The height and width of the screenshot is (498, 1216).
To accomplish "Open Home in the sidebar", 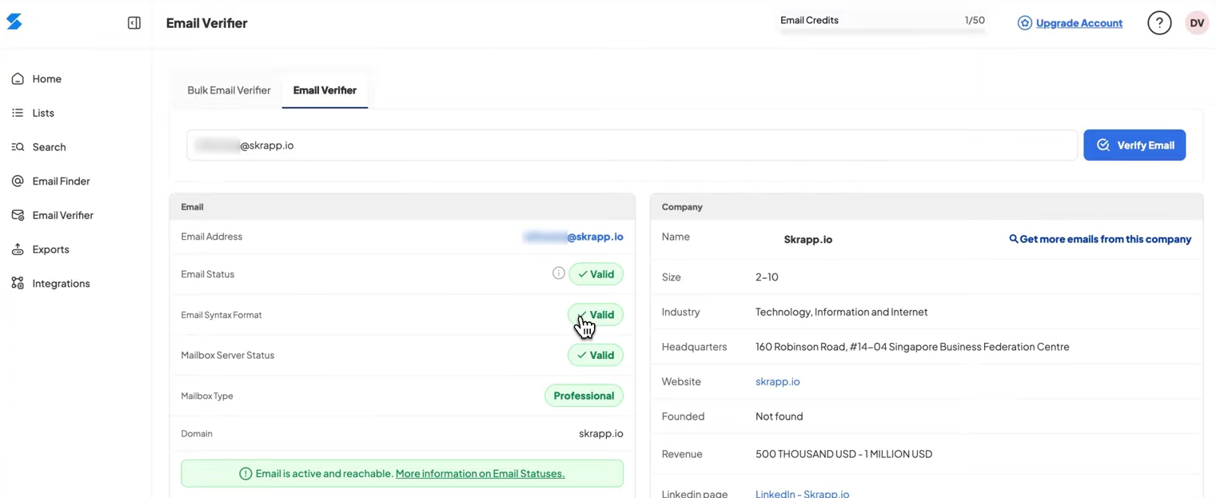I will (47, 78).
